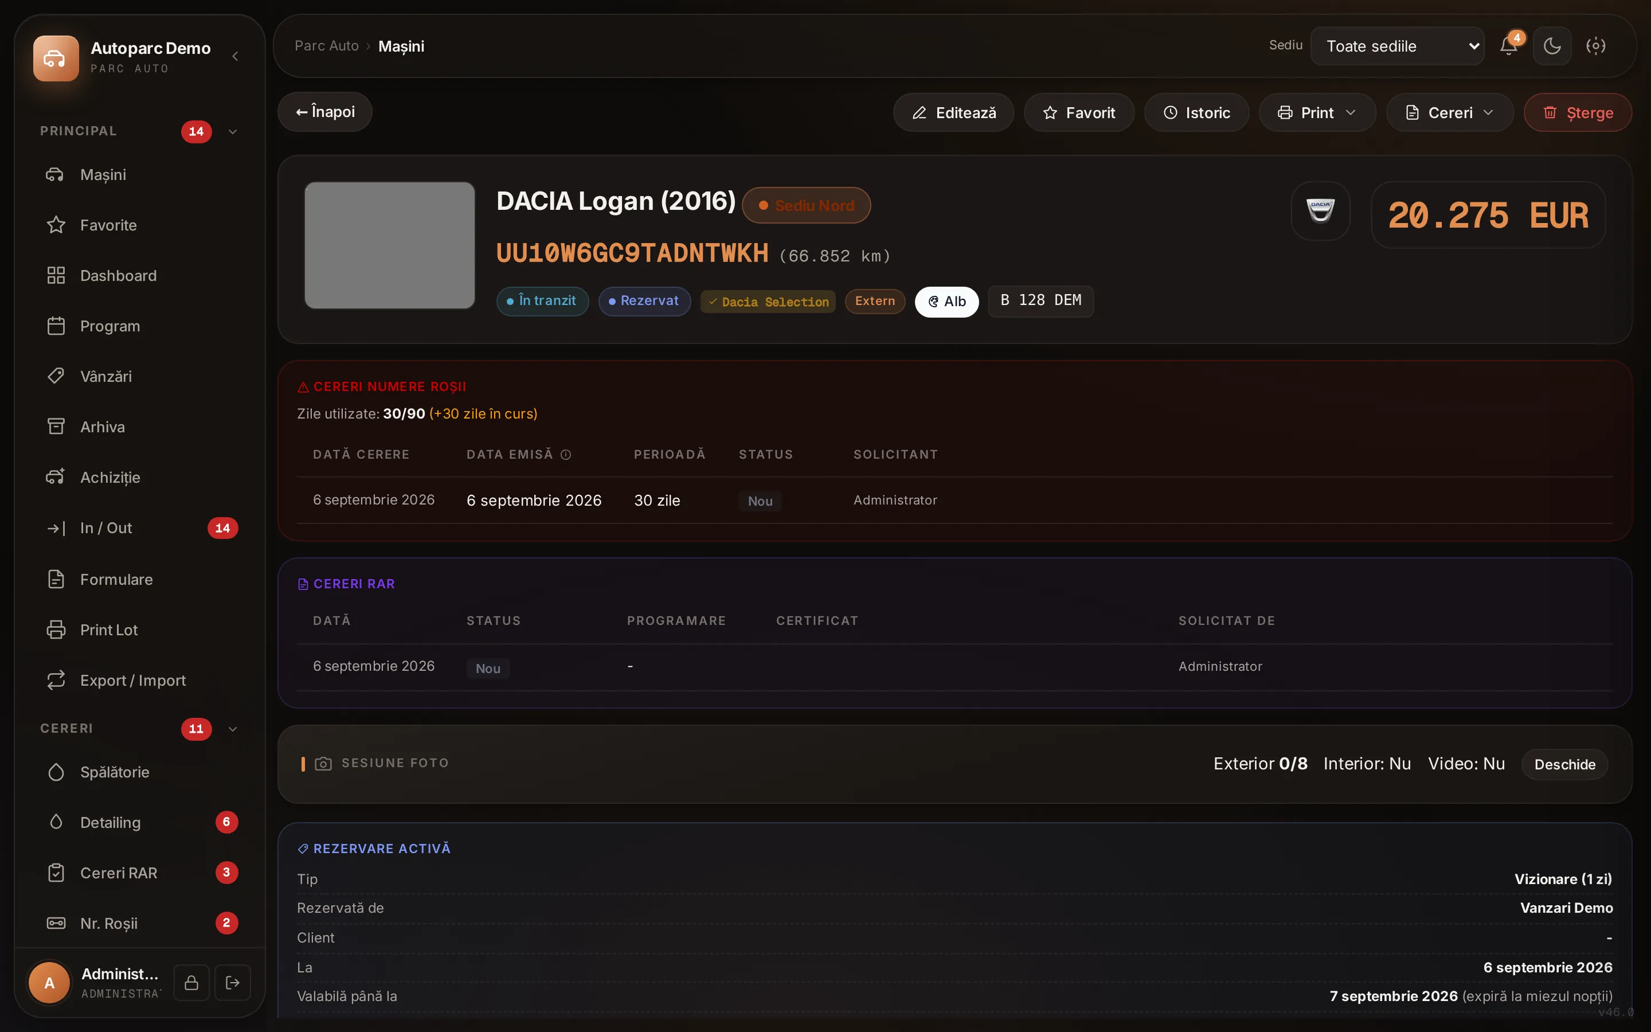Click the Înapoi back button
Image resolution: width=1651 pixels, height=1032 pixels.
[x=324, y=112]
